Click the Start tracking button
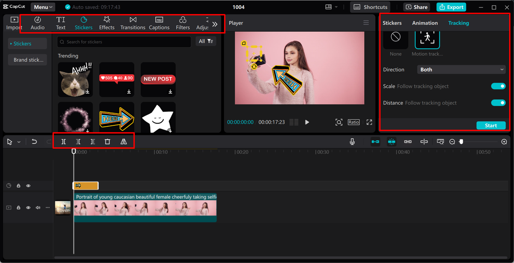This screenshot has width=514, height=263. (491, 126)
